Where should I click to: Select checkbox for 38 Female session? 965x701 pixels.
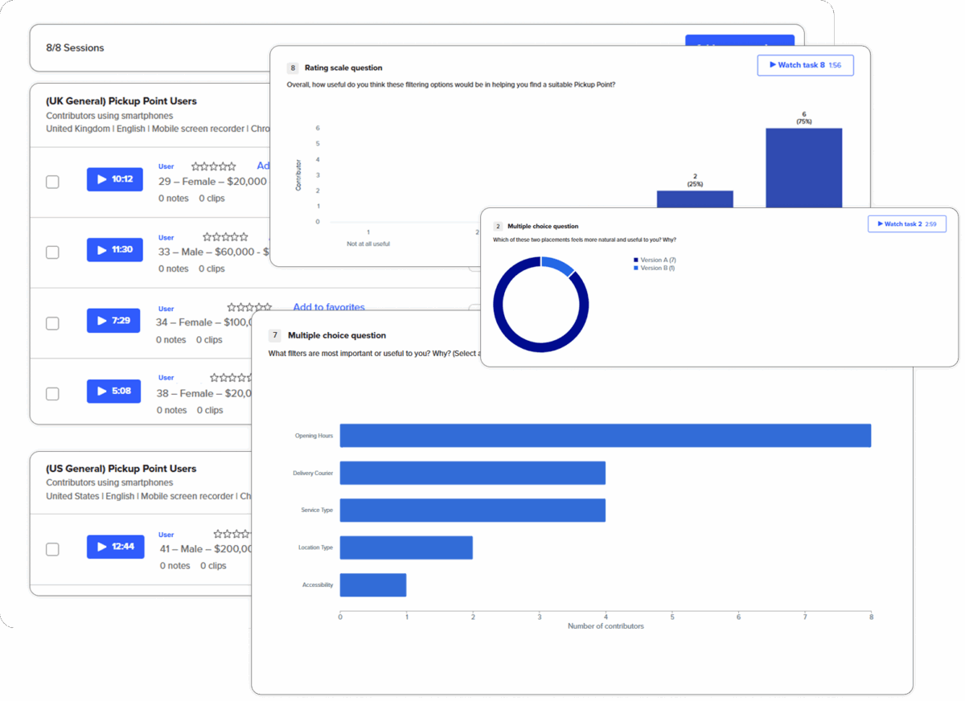(52, 394)
